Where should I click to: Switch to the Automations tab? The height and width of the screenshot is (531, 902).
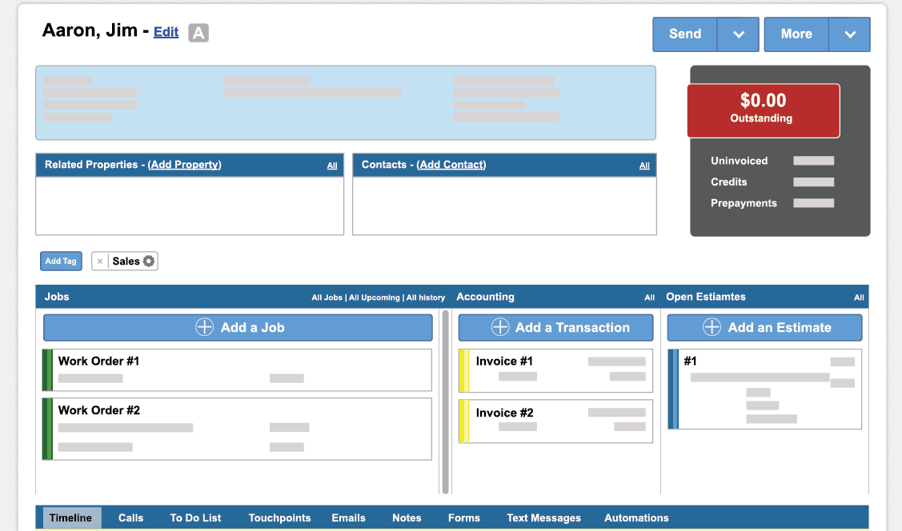click(x=636, y=517)
